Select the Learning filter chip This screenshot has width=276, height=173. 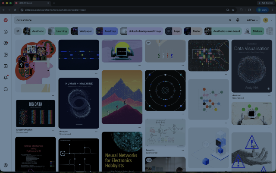58,31
